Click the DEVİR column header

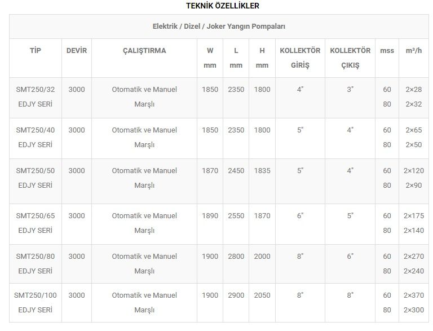click(x=77, y=51)
